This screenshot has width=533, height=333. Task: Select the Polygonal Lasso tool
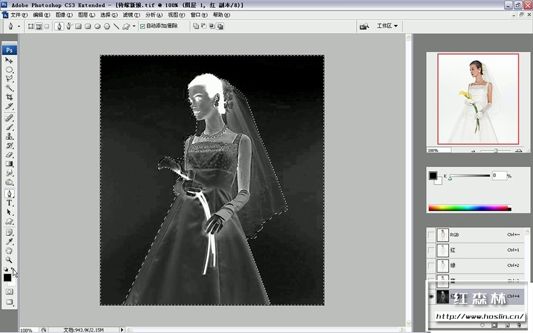click(9, 79)
